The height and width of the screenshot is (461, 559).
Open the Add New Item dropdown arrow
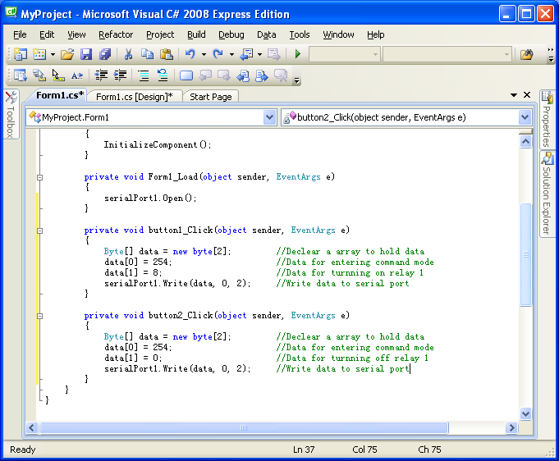pos(53,54)
